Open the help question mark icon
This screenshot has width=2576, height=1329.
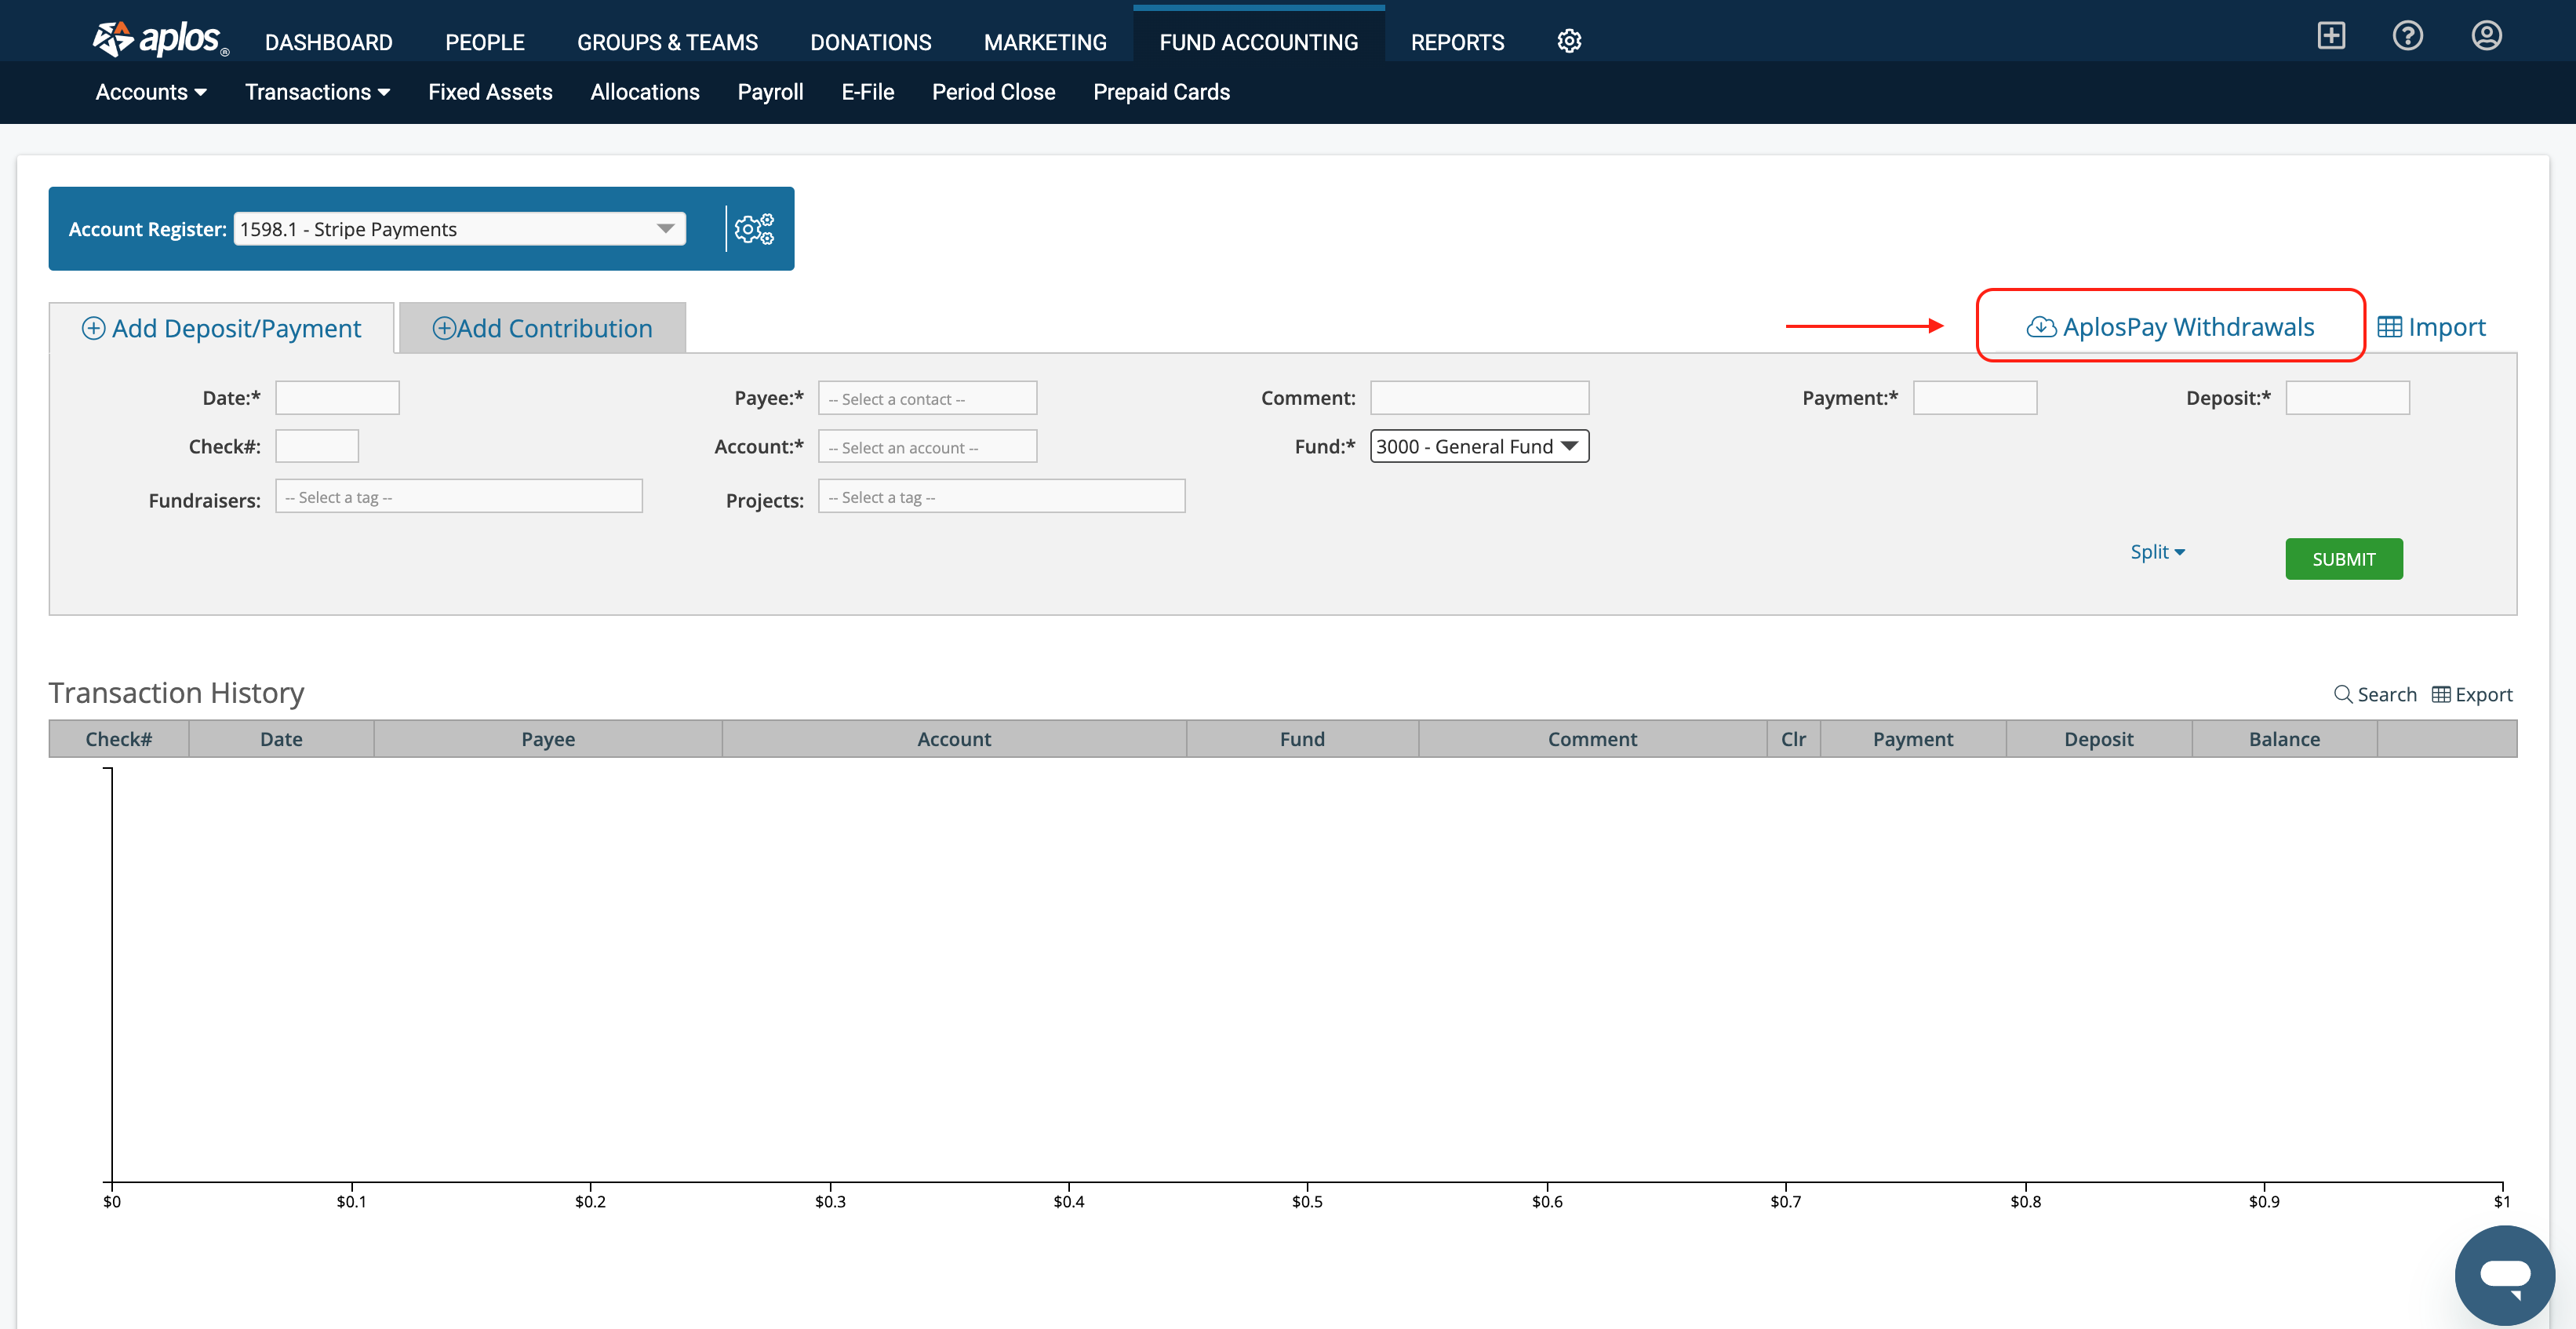coord(2408,36)
